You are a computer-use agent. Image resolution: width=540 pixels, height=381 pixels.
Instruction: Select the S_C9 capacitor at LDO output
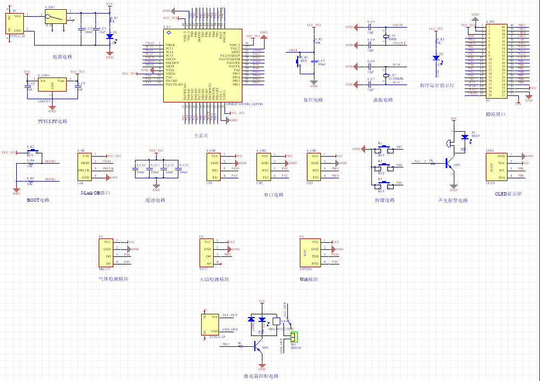coord(77,86)
